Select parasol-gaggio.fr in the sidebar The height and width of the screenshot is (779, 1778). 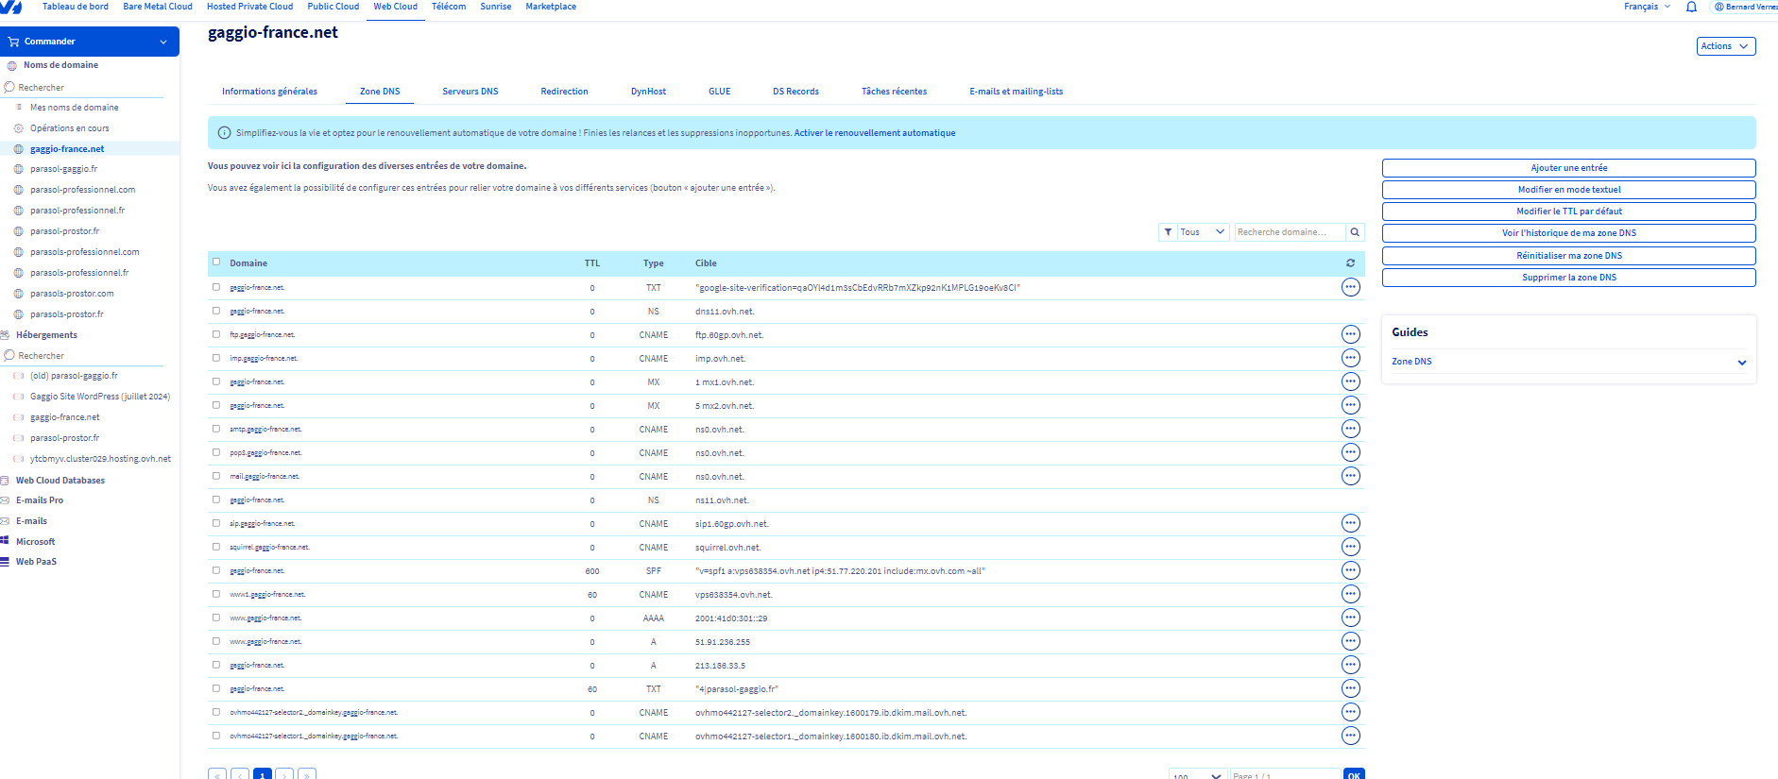63,169
